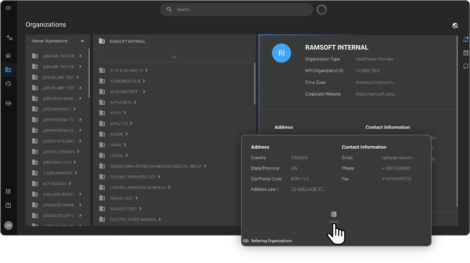Click the notifications bell icon
Screen dimensions: 470x263
click(466, 40)
